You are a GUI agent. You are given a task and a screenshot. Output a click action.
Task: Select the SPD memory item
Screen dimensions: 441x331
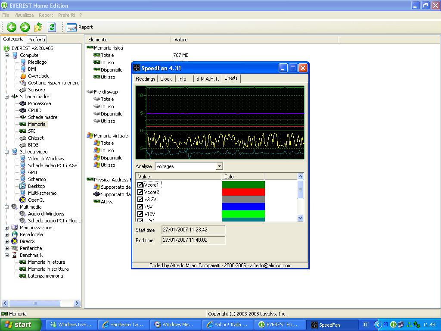(x=32, y=131)
